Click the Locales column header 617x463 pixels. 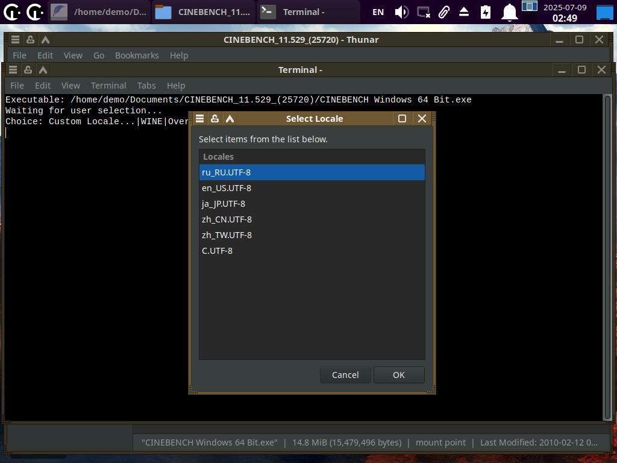click(312, 157)
